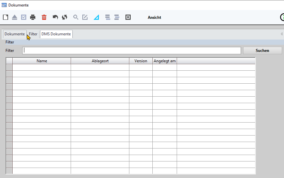Click into the Filter text field
This screenshot has width=284, height=178.
131,51
